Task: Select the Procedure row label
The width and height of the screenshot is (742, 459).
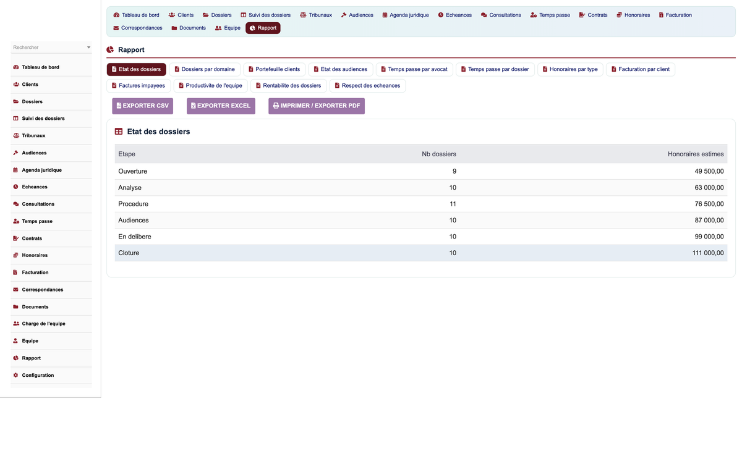Action: click(133, 204)
